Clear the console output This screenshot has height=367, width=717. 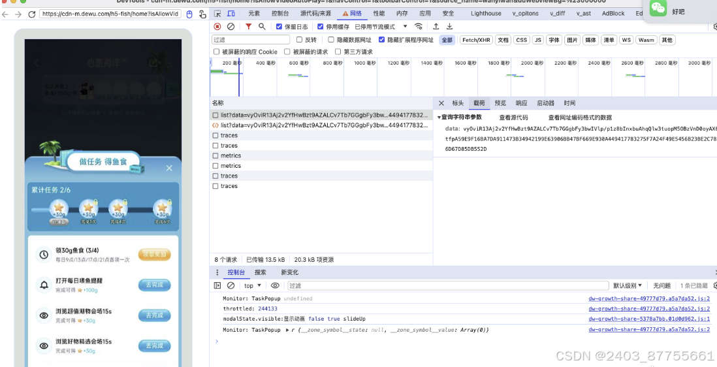point(231,285)
